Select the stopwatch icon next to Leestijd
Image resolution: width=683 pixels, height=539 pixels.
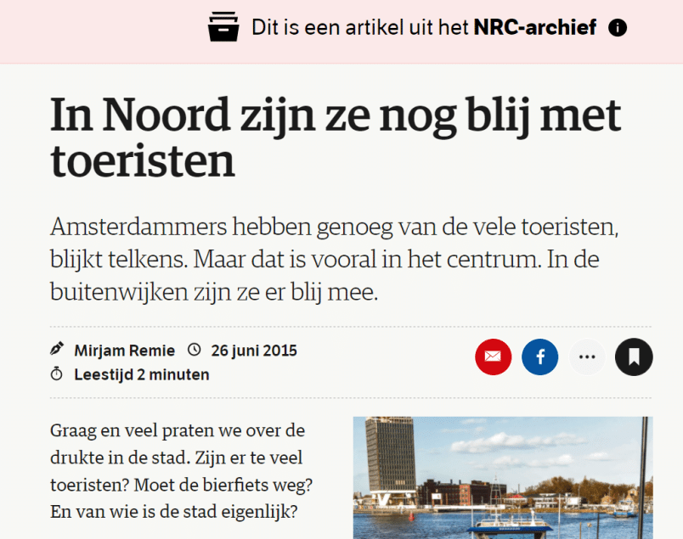click(57, 373)
